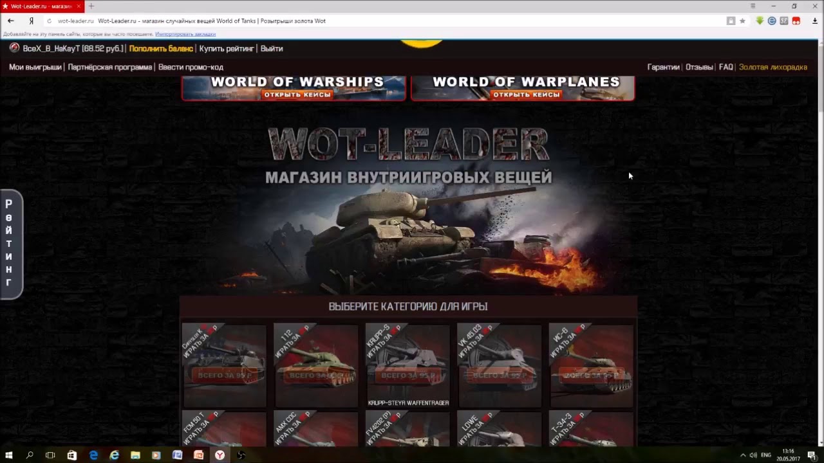The height and width of the screenshot is (463, 824).
Task: Bookmark page with the star icon
Action: 742,21
